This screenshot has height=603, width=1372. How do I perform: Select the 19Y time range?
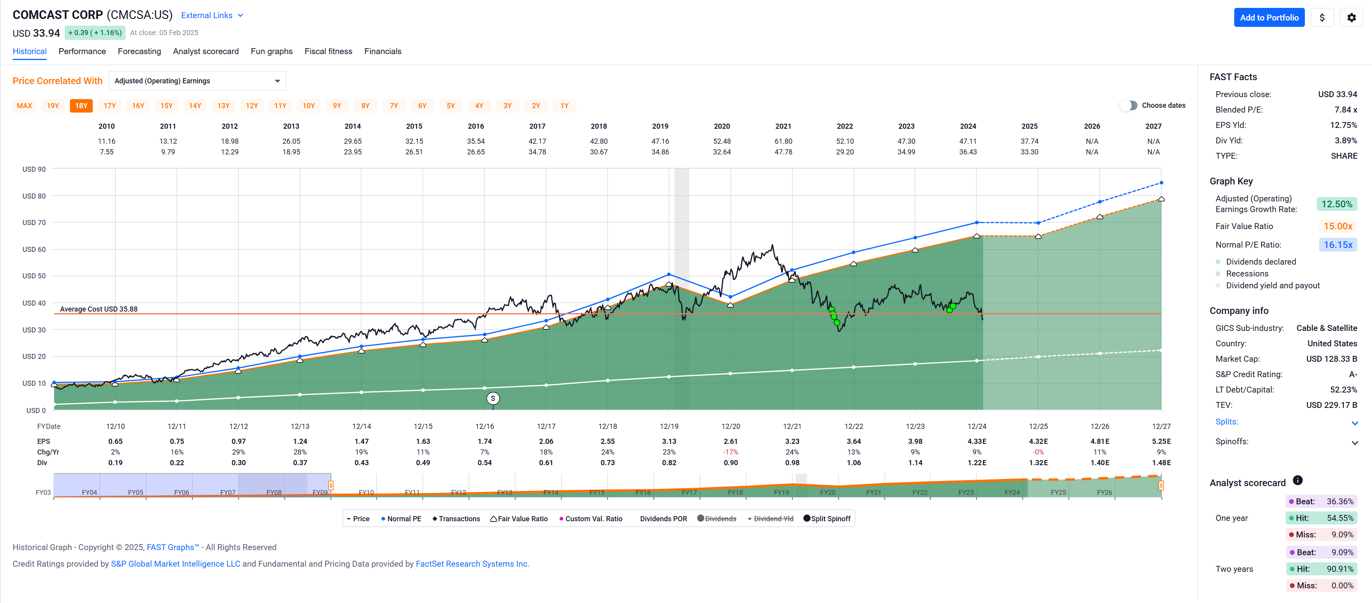click(x=53, y=106)
